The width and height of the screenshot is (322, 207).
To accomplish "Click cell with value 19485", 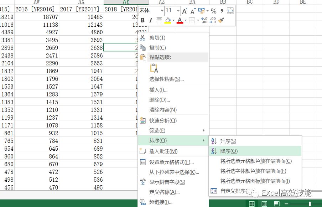I will coord(81,17).
